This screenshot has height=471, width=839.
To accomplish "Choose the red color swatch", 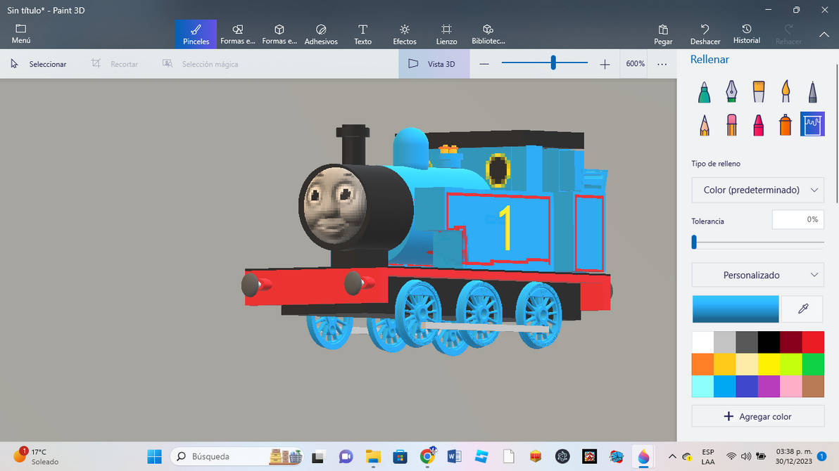I will pyautogui.click(x=813, y=342).
